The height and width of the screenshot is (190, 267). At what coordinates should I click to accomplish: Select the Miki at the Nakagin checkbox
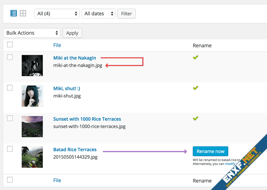10,57
